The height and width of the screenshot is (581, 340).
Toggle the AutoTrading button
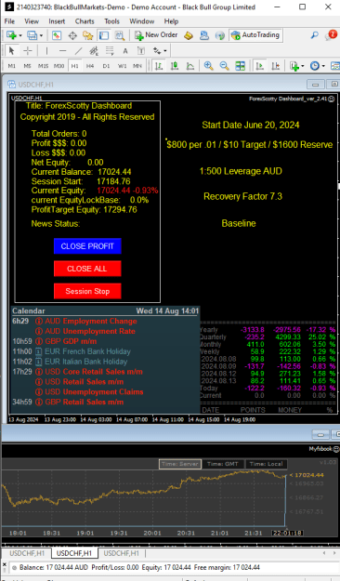[255, 35]
